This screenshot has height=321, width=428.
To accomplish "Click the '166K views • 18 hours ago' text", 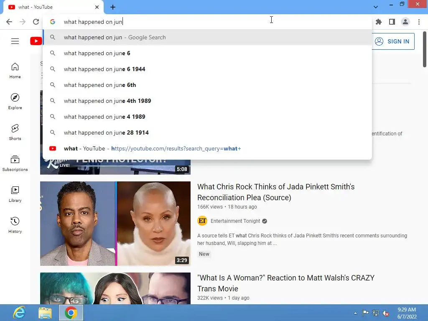I will coord(227,206).
